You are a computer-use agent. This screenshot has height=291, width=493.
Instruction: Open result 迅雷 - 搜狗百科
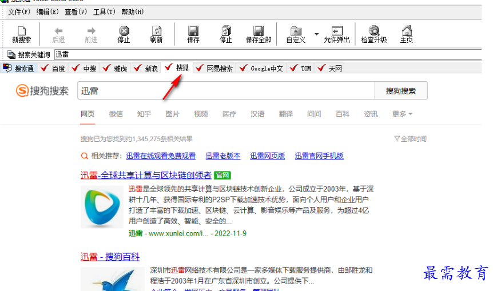pos(110,257)
